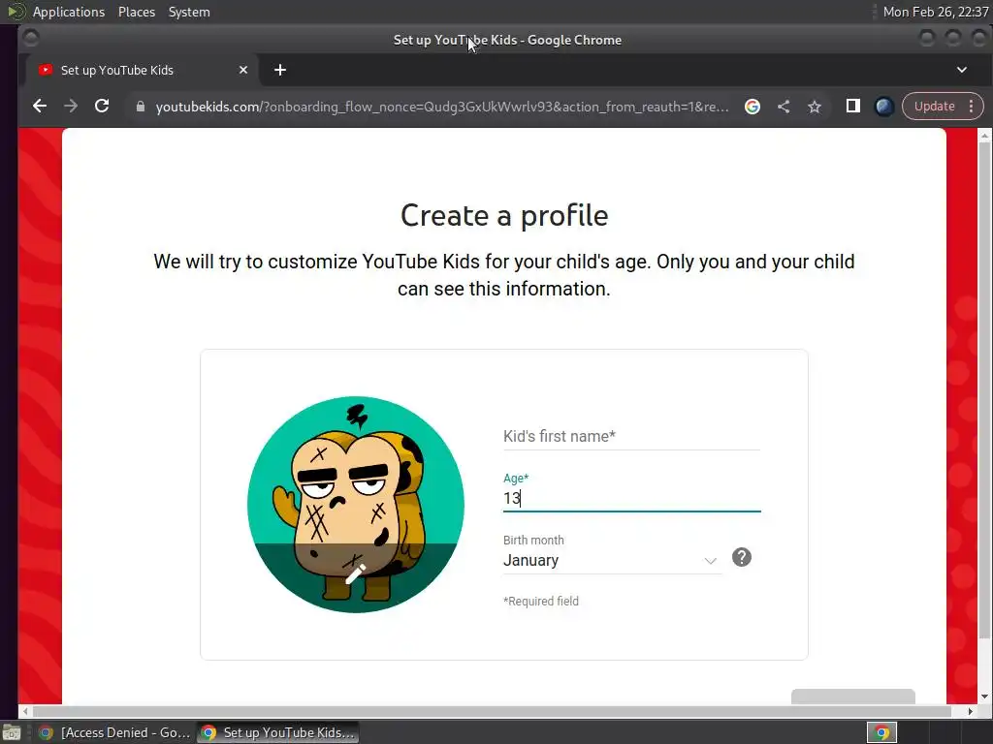Switch to Access Denied Chrome window

click(114, 732)
